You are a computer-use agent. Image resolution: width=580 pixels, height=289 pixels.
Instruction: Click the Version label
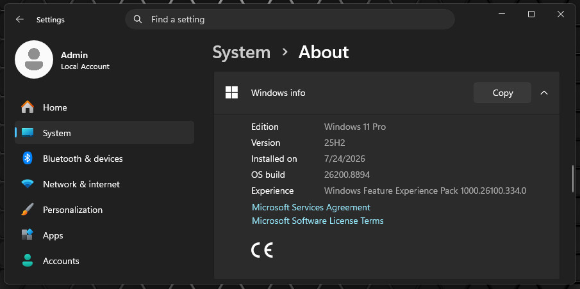tap(265, 143)
